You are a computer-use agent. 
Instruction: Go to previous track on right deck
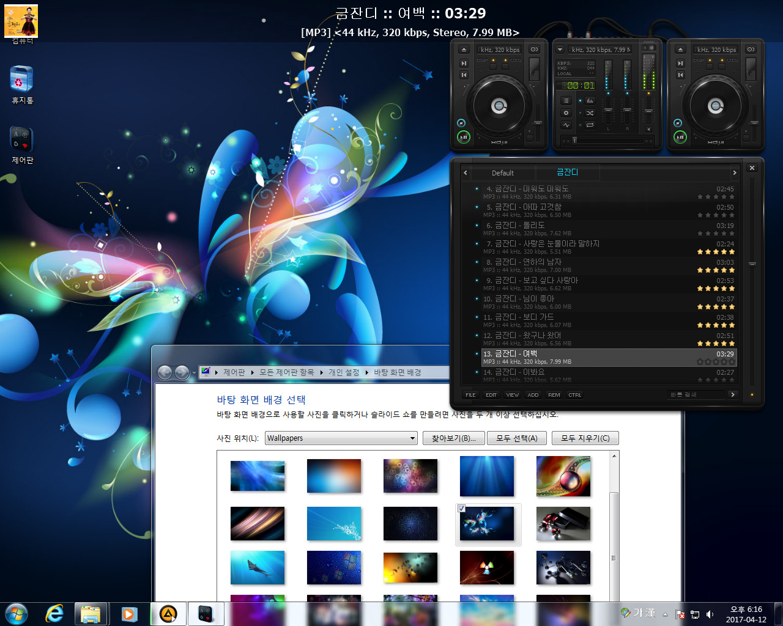coord(680,75)
